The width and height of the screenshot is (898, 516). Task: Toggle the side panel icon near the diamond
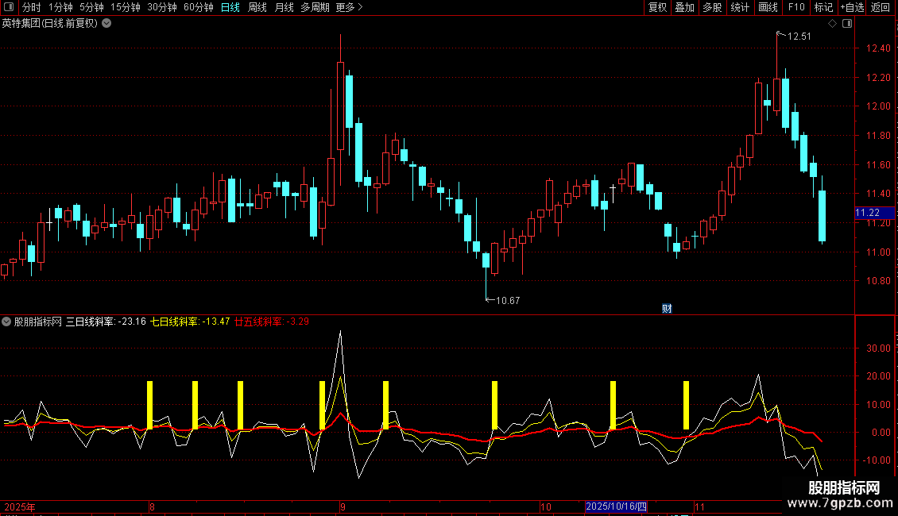pyautogui.click(x=847, y=24)
